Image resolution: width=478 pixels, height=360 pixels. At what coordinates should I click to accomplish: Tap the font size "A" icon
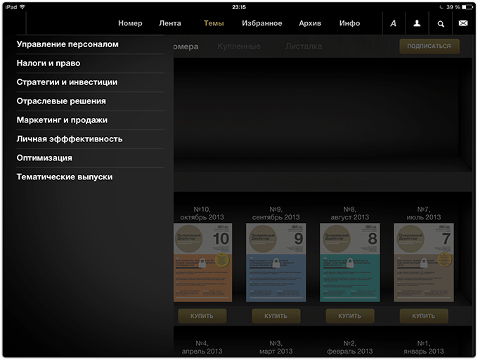393,23
